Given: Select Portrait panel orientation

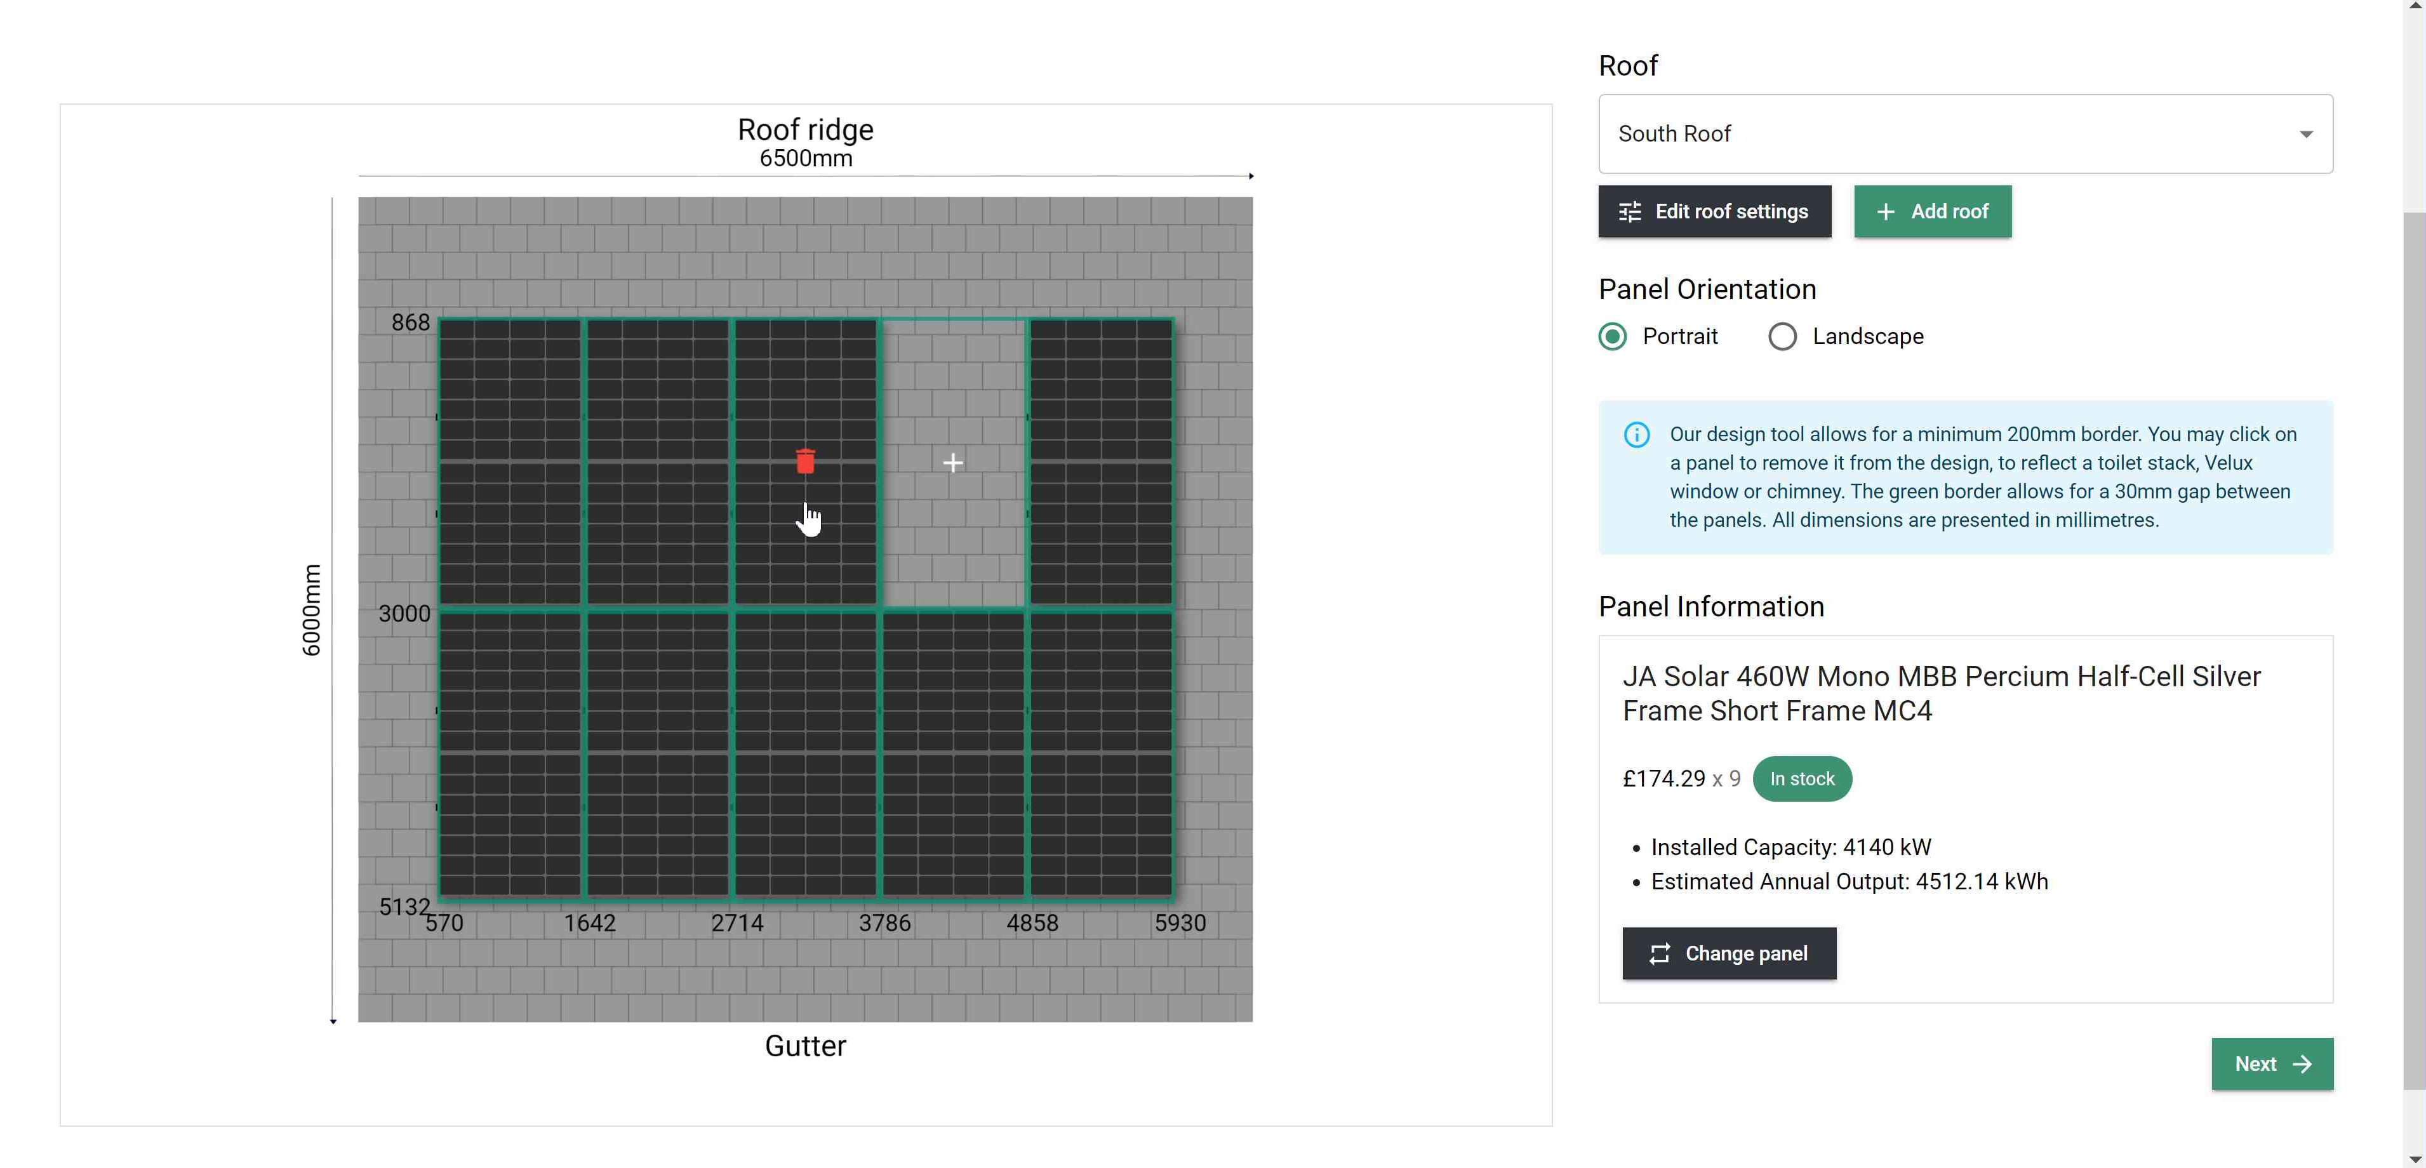Looking at the screenshot, I should (x=1613, y=336).
